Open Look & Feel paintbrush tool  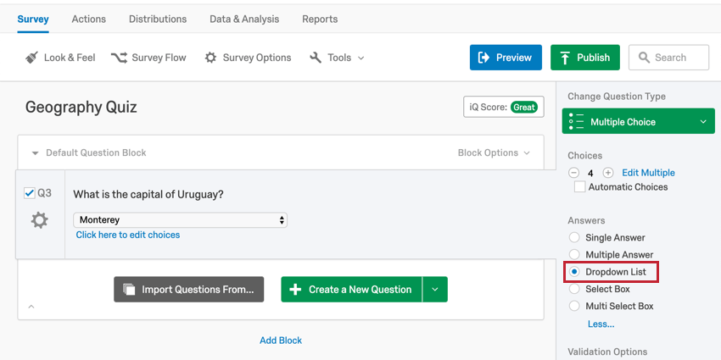60,58
